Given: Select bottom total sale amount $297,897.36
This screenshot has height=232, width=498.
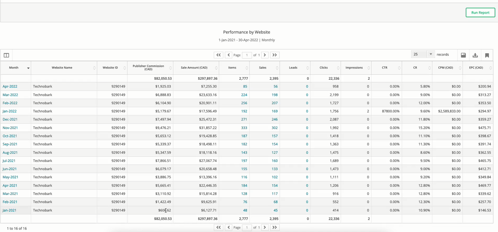Looking at the screenshot, I should tap(208, 219).
